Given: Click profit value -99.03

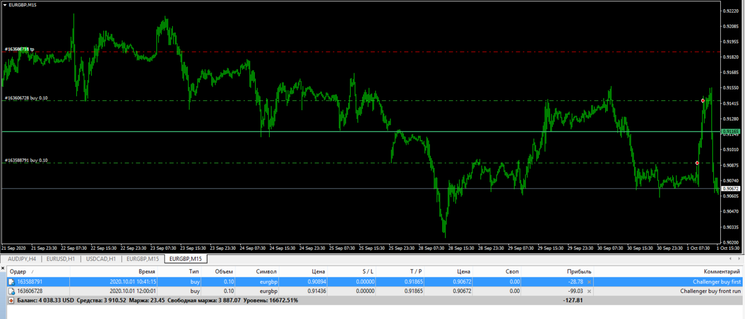Looking at the screenshot, I should [575, 291].
